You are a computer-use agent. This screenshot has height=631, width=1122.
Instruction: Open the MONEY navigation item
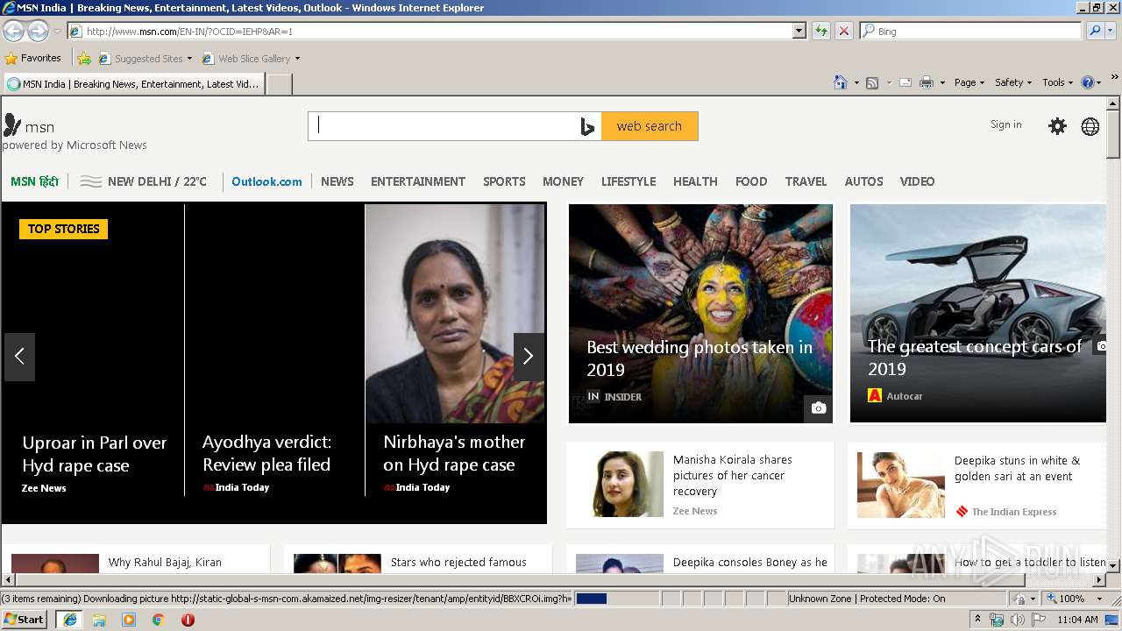563,181
